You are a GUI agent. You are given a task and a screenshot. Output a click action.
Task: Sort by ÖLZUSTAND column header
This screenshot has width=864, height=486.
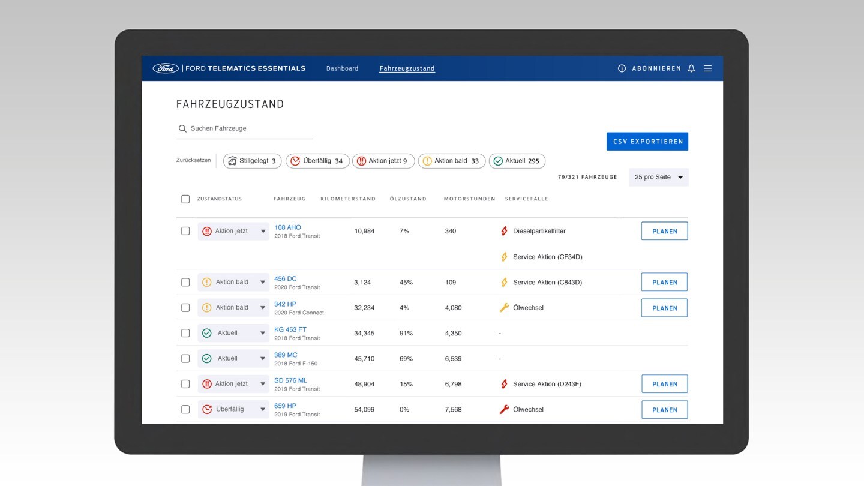tap(408, 199)
